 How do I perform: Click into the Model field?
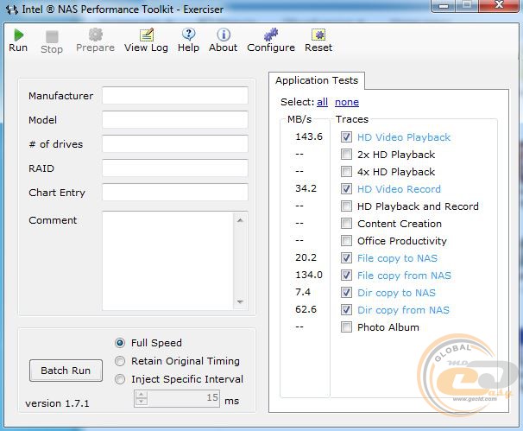point(175,120)
